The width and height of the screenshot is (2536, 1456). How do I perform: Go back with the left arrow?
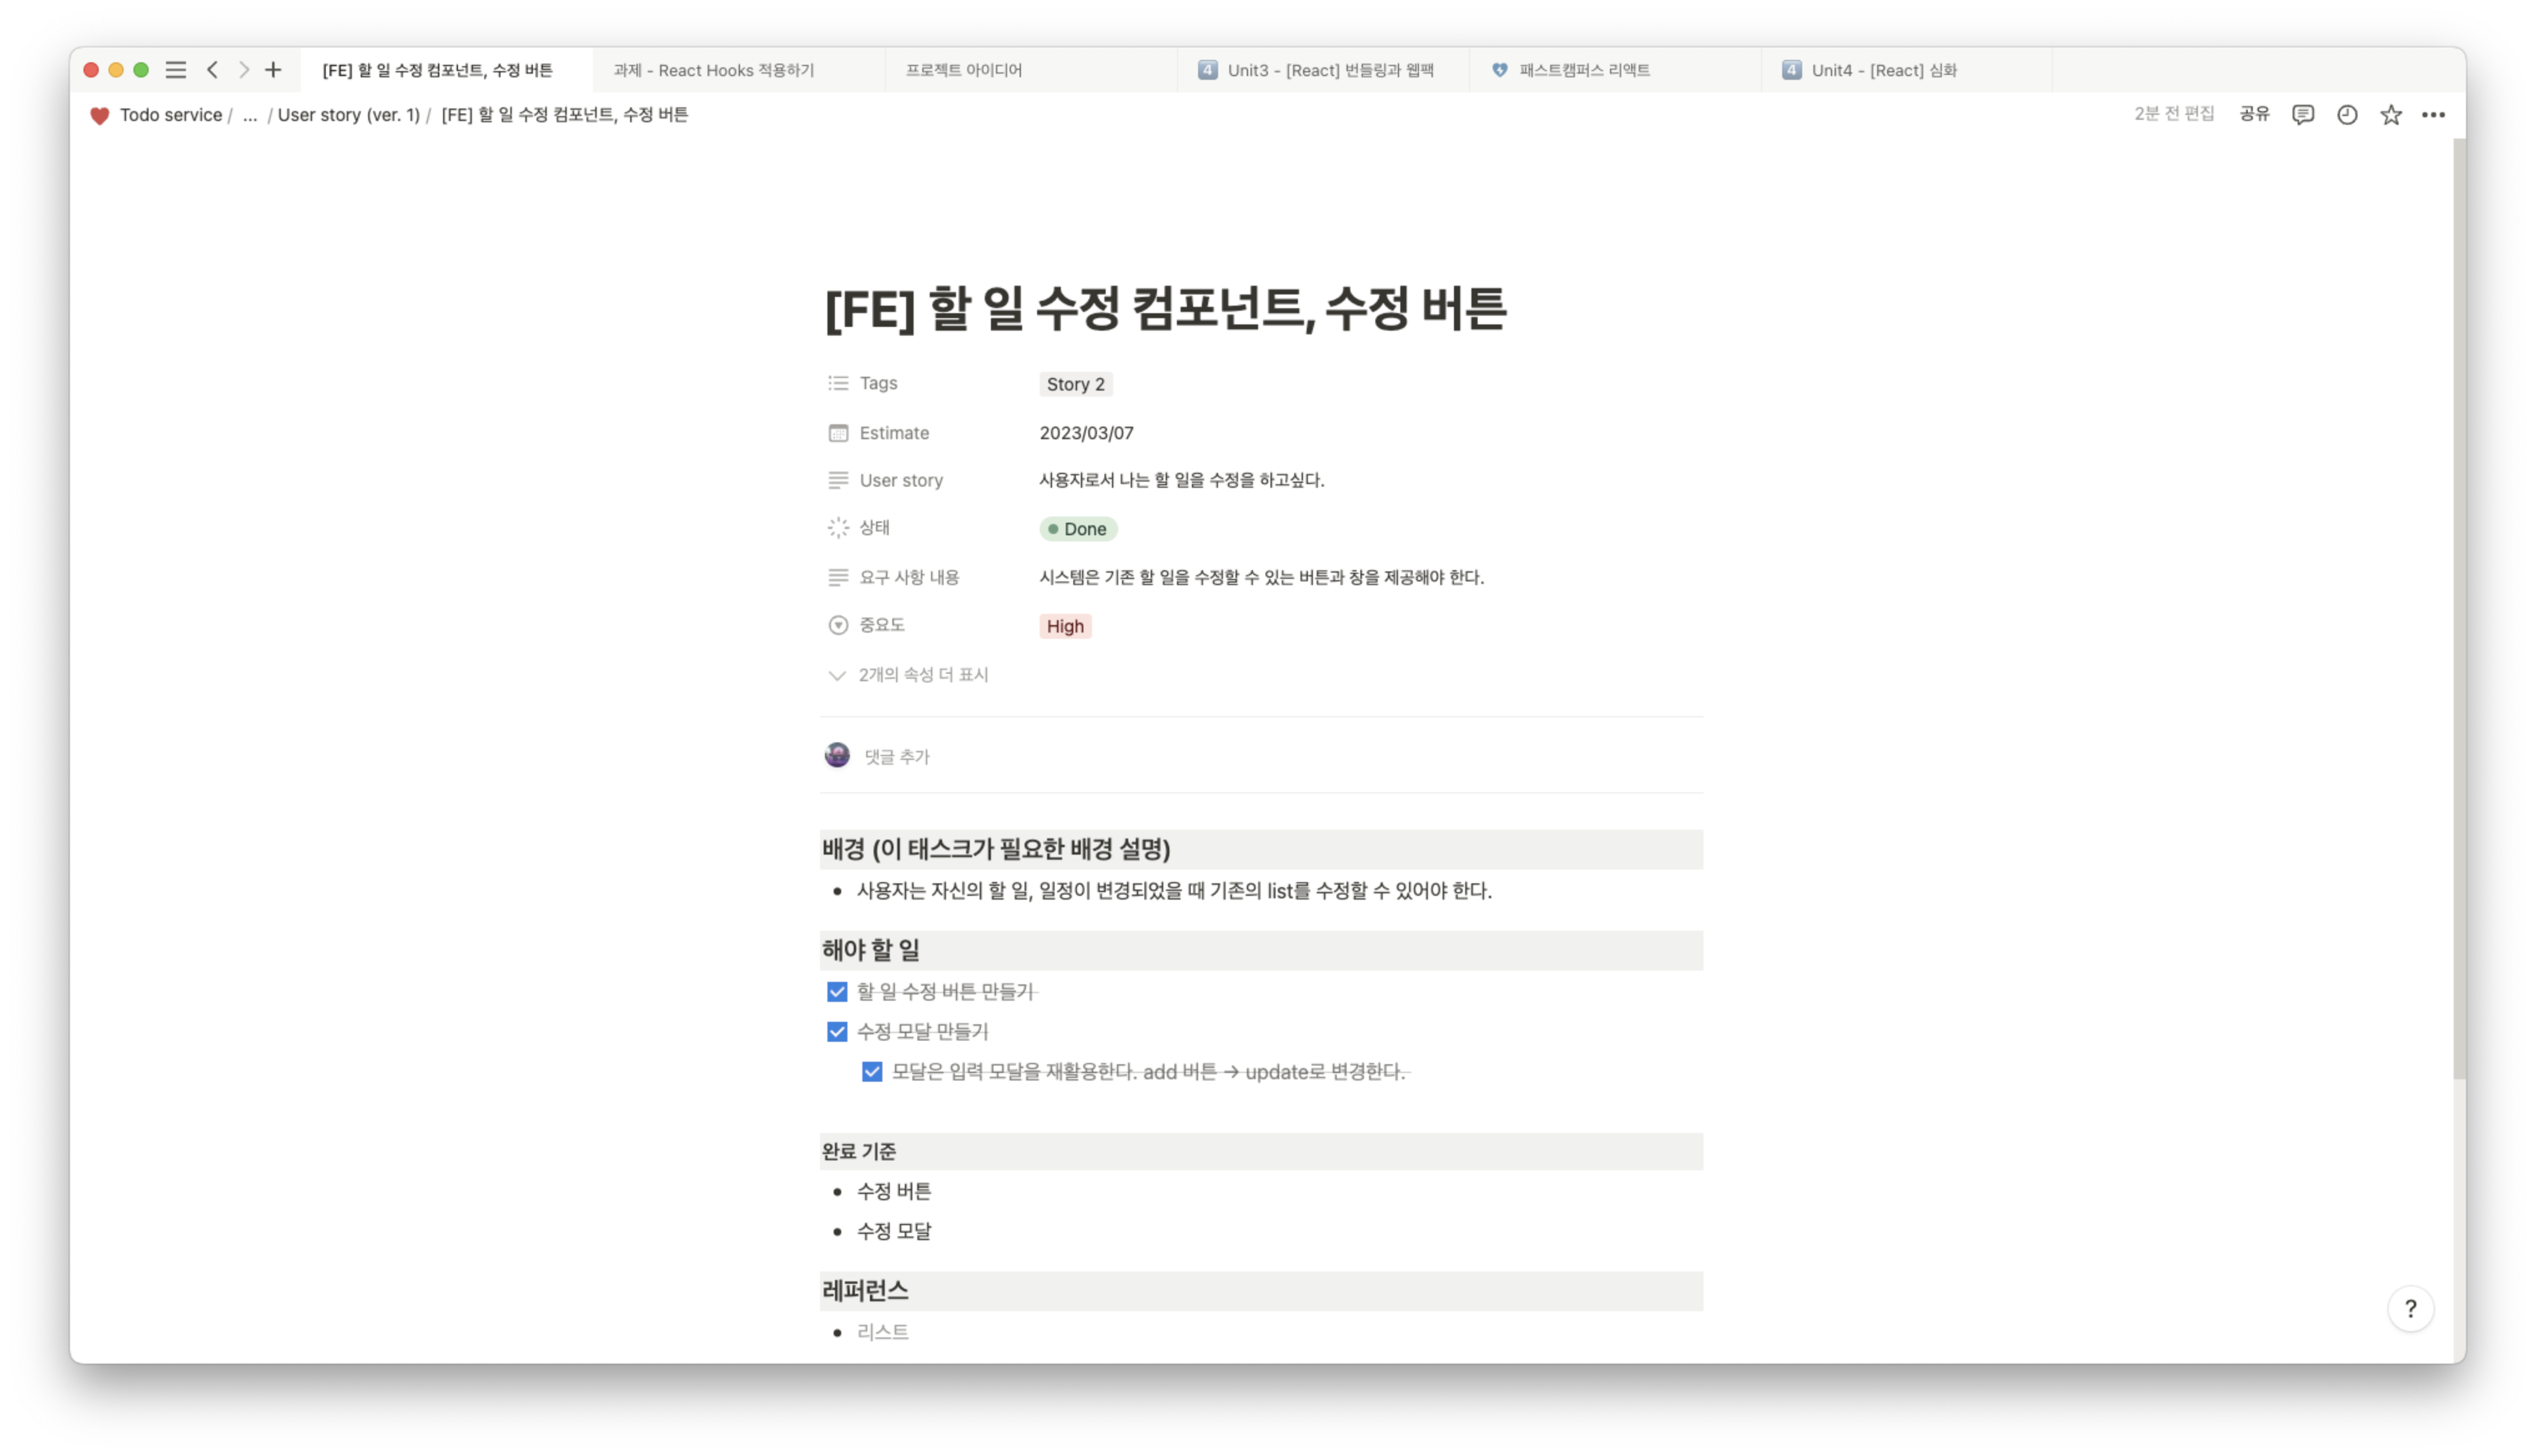point(212,70)
